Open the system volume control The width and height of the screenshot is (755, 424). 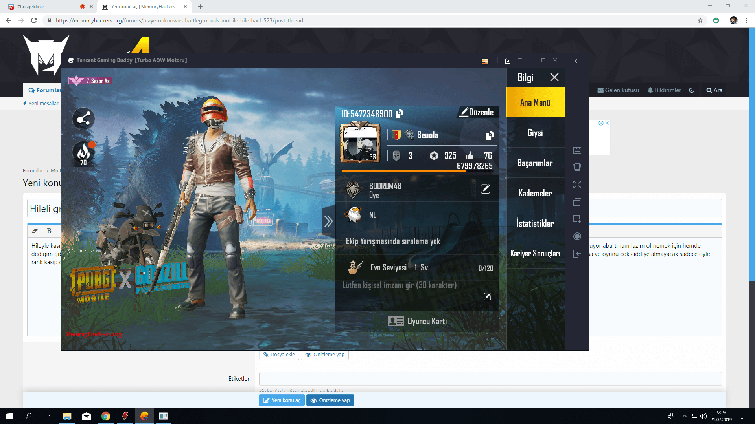(703, 416)
